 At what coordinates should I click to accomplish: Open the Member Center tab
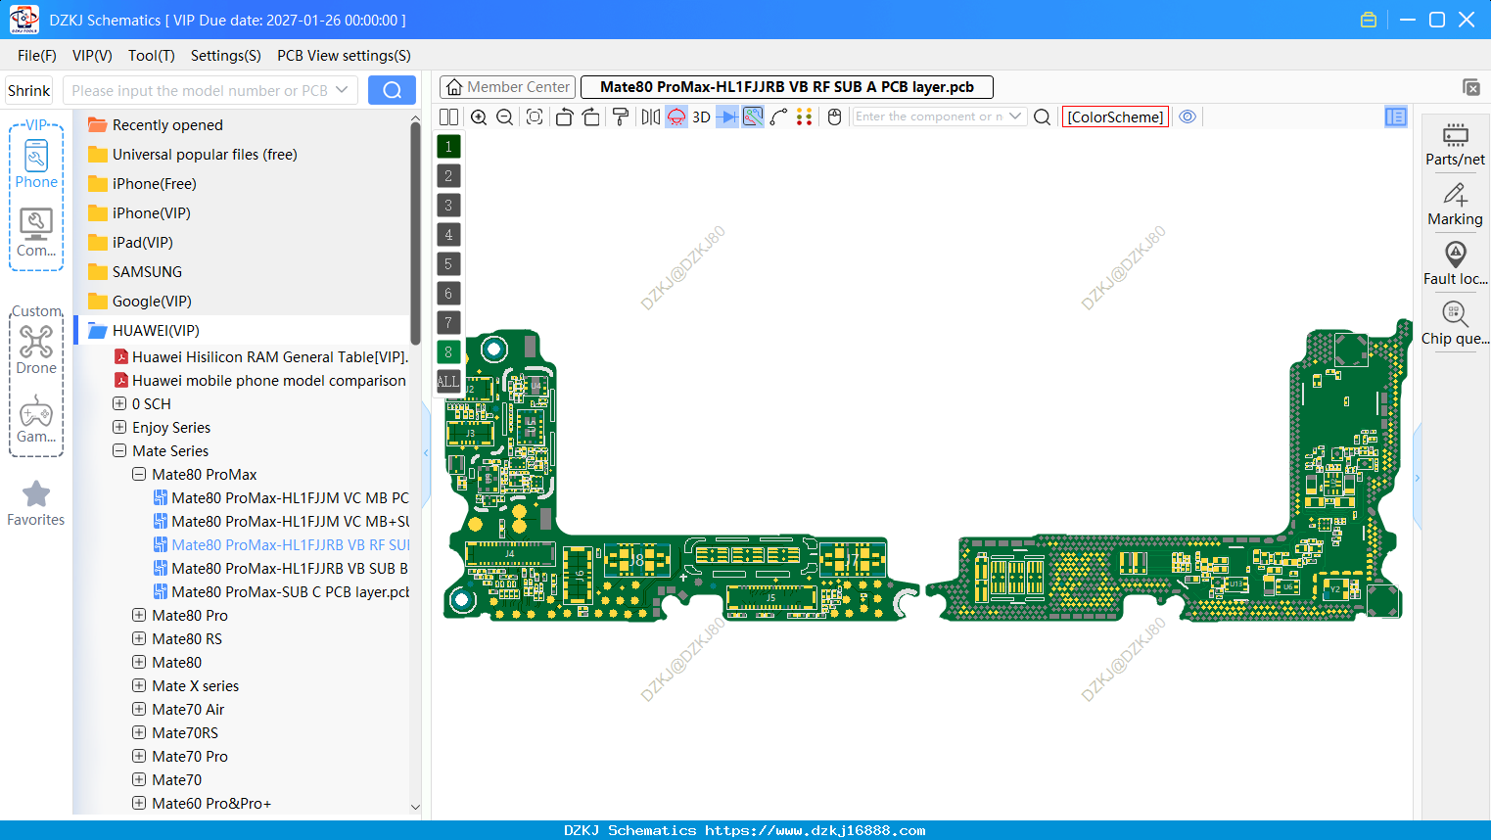507,87
